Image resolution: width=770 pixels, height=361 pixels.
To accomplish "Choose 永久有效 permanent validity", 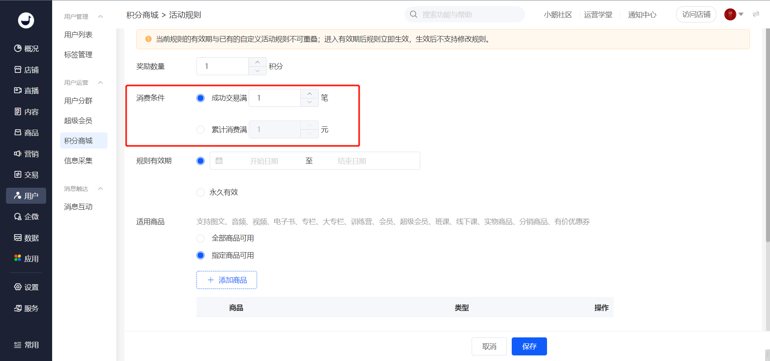I will point(201,193).
